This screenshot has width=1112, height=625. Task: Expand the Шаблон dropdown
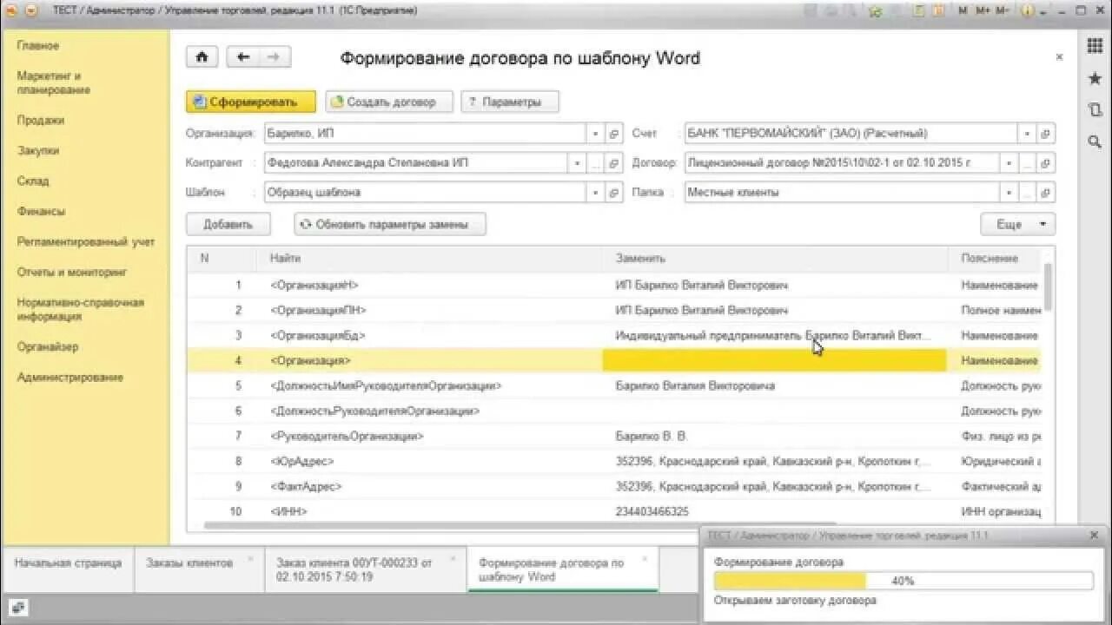pos(595,193)
